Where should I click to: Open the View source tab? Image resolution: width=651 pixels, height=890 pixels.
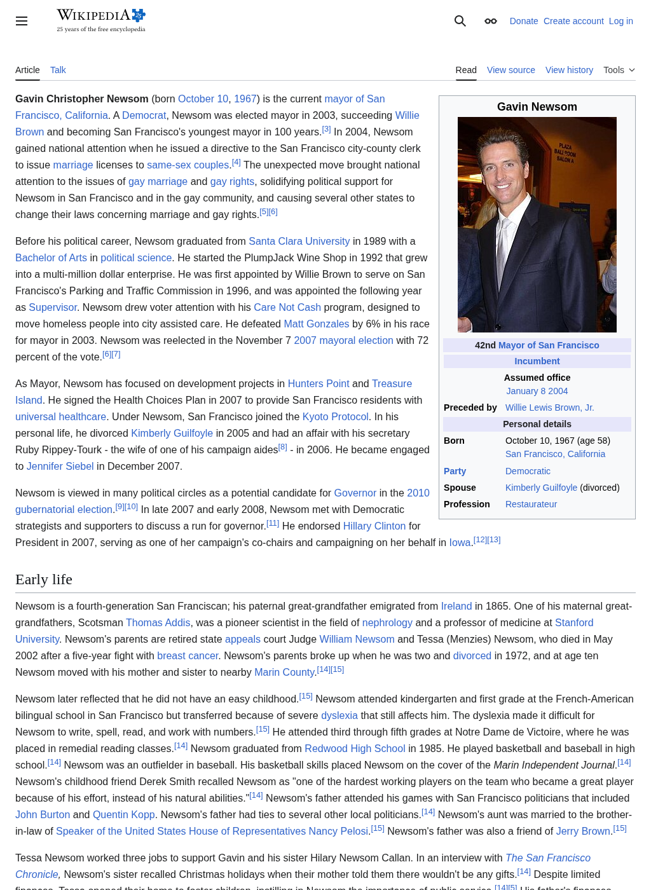(511, 70)
